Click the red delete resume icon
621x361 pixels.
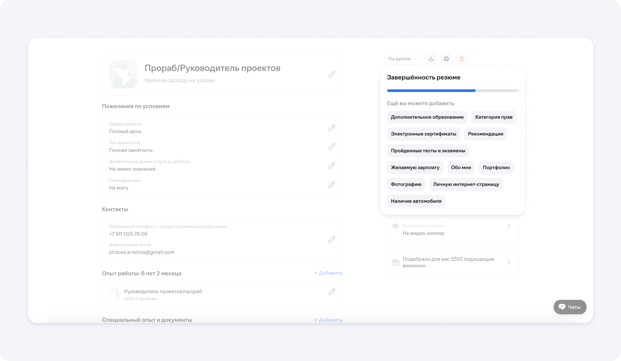(461, 59)
